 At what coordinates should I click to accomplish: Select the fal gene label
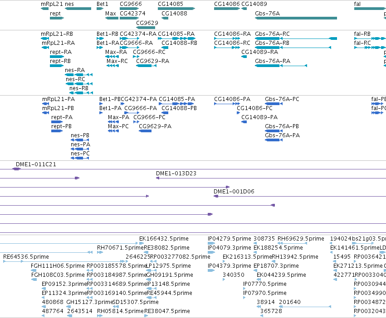[357, 4]
